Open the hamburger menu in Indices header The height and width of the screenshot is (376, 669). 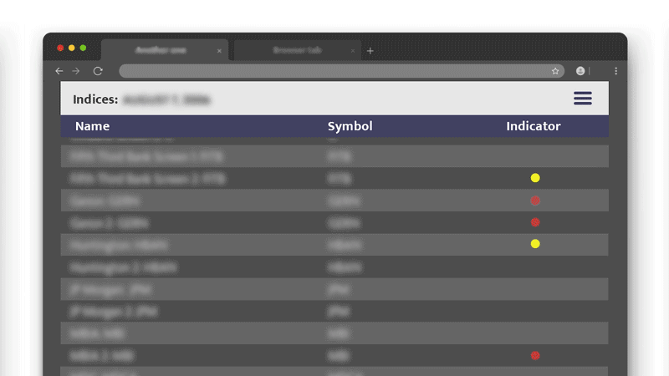coord(583,99)
